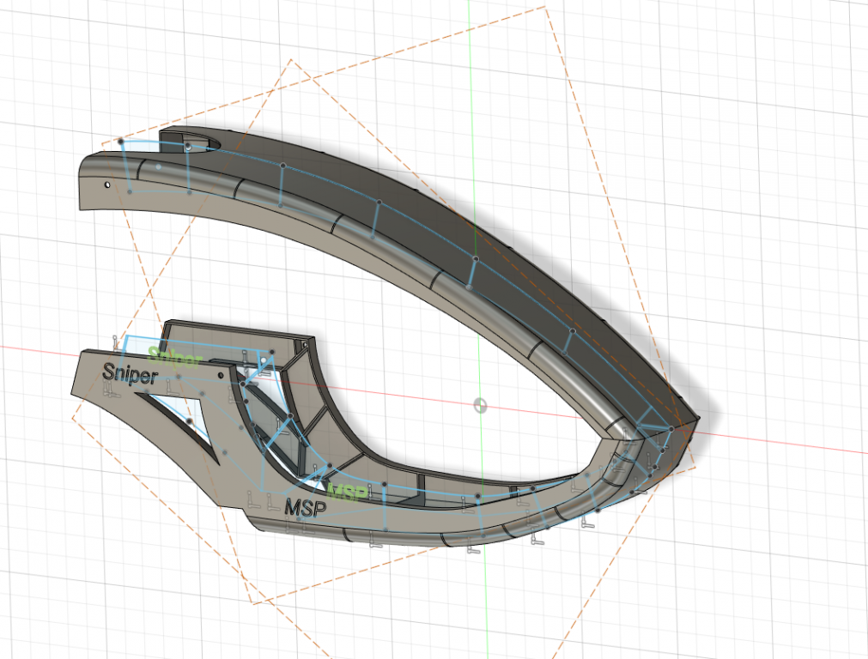Click the sketch point at the upper arm's top-left corner
The height and width of the screenshot is (659, 868).
tap(121, 140)
